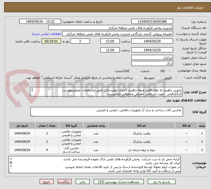Click the نام کالا column header
Viewport: 211px width, 189px height.
click(141, 126)
